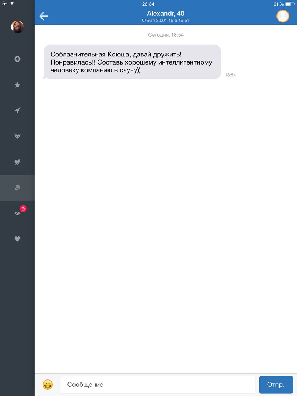Tap the red 9 notification badge
297x396 pixels.
[x=23, y=209]
